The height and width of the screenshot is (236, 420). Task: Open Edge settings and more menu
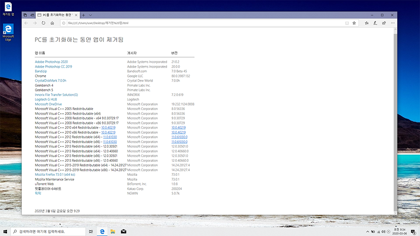(x=392, y=23)
